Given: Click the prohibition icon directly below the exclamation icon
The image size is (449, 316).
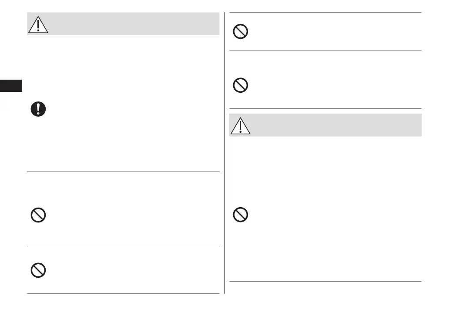Looking at the screenshot, I should [x=38, y=215].
